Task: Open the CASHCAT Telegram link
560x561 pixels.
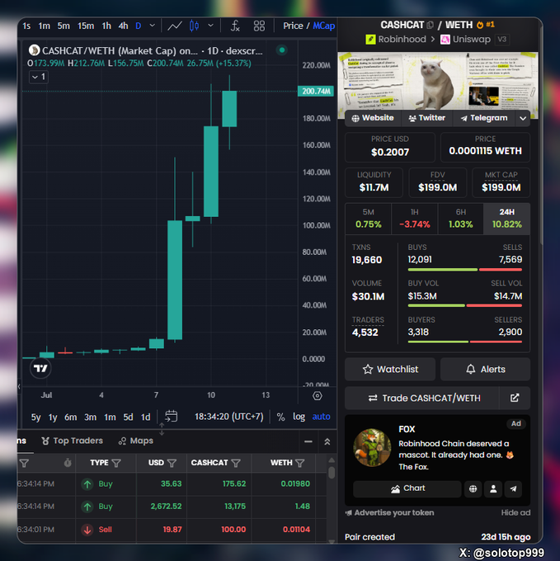Action: [484, 118]
